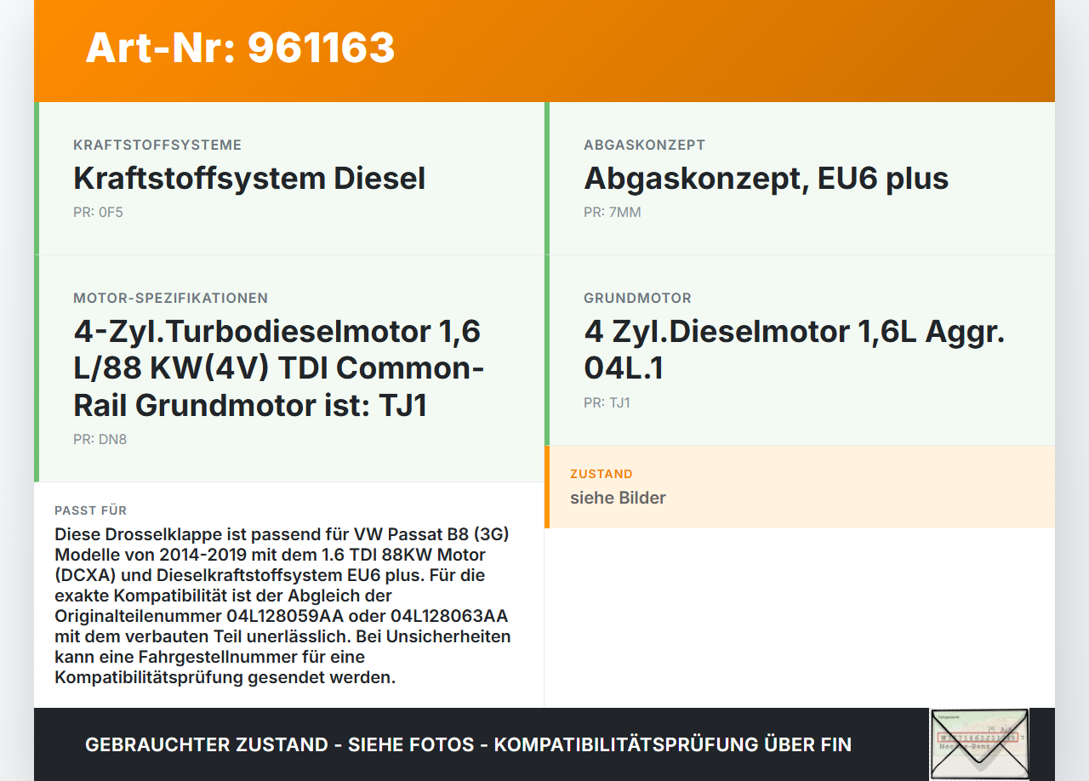Select the green Kraftstoffsysteme accent bar
The width and height of the screenshot is (1089, 781).
pyautogui.click(x=36, y=179)
